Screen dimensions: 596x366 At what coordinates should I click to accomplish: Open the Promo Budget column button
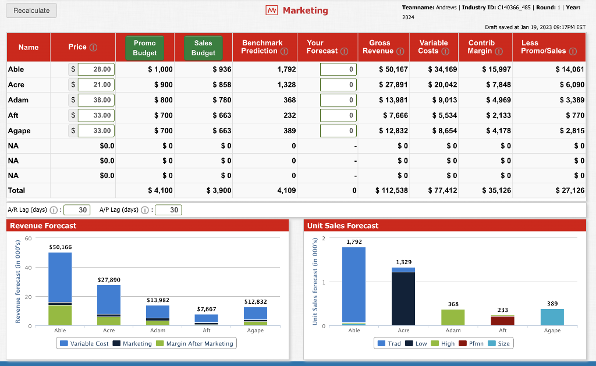click(x=144, y=48)
